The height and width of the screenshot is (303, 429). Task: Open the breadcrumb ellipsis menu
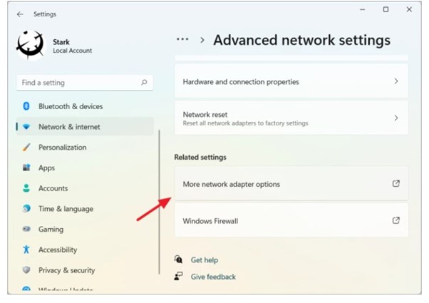pyautogui.click(x=183, y=40)
